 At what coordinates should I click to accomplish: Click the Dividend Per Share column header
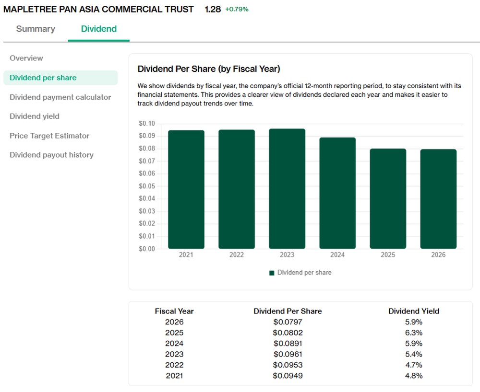(x=288, y=311)
